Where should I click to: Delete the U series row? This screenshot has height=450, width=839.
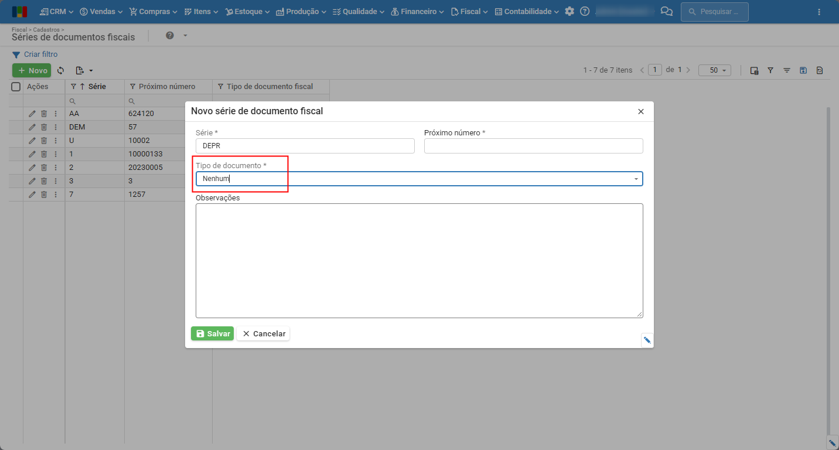44,141
